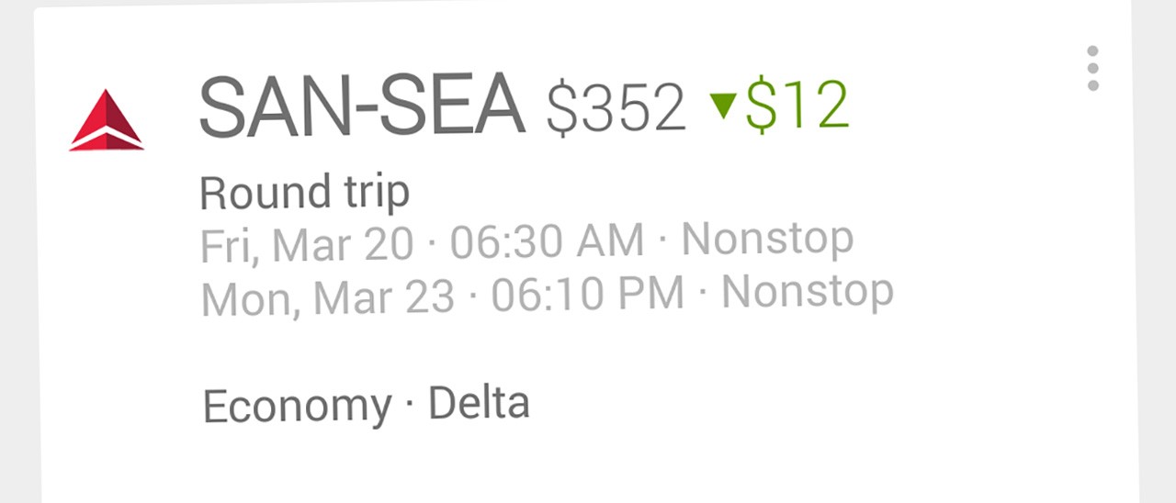Image resolution: width=1176 pixels, height=503 pixels.
Task: Tap the dot separator between Economy and Delta
Action: point(410,405)
